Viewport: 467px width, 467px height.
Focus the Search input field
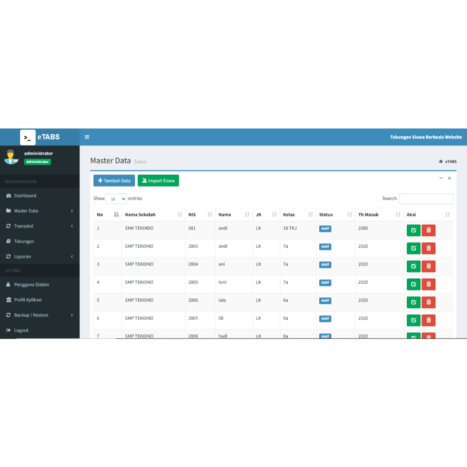click(426, 199)
